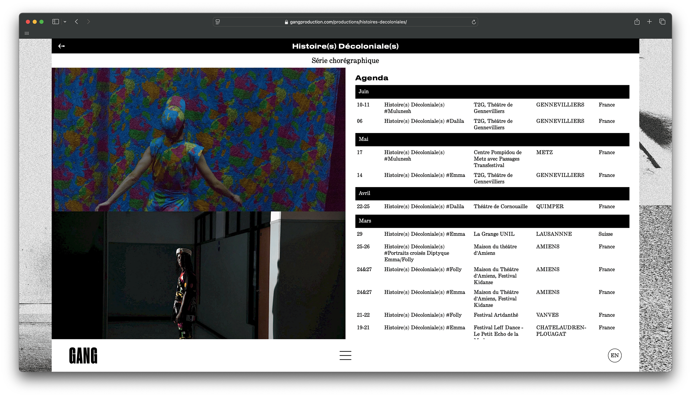The height and width of the screenshot is (397, 691).
Task: Go back with Safari's back arrow
Action: tap(77, 22)
